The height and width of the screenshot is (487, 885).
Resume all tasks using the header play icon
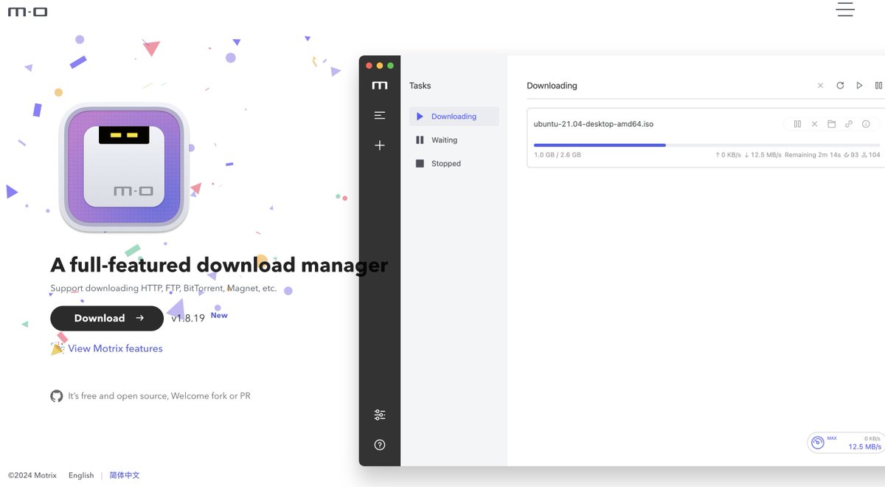[859, 86]
